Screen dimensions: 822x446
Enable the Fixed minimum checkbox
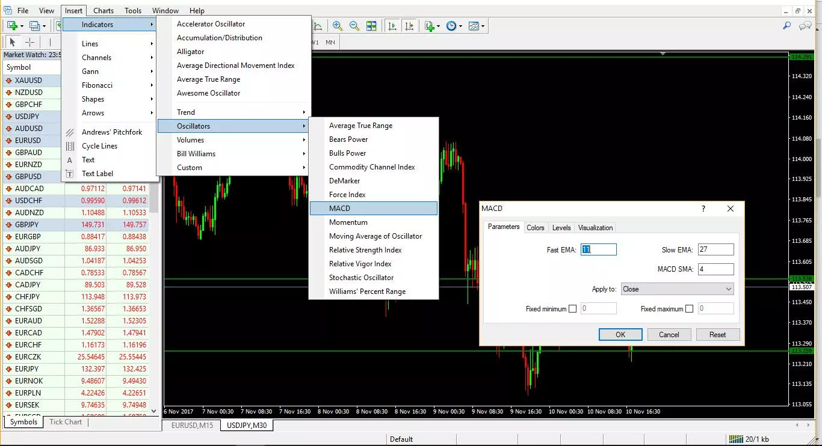click(x=572, y=308)
